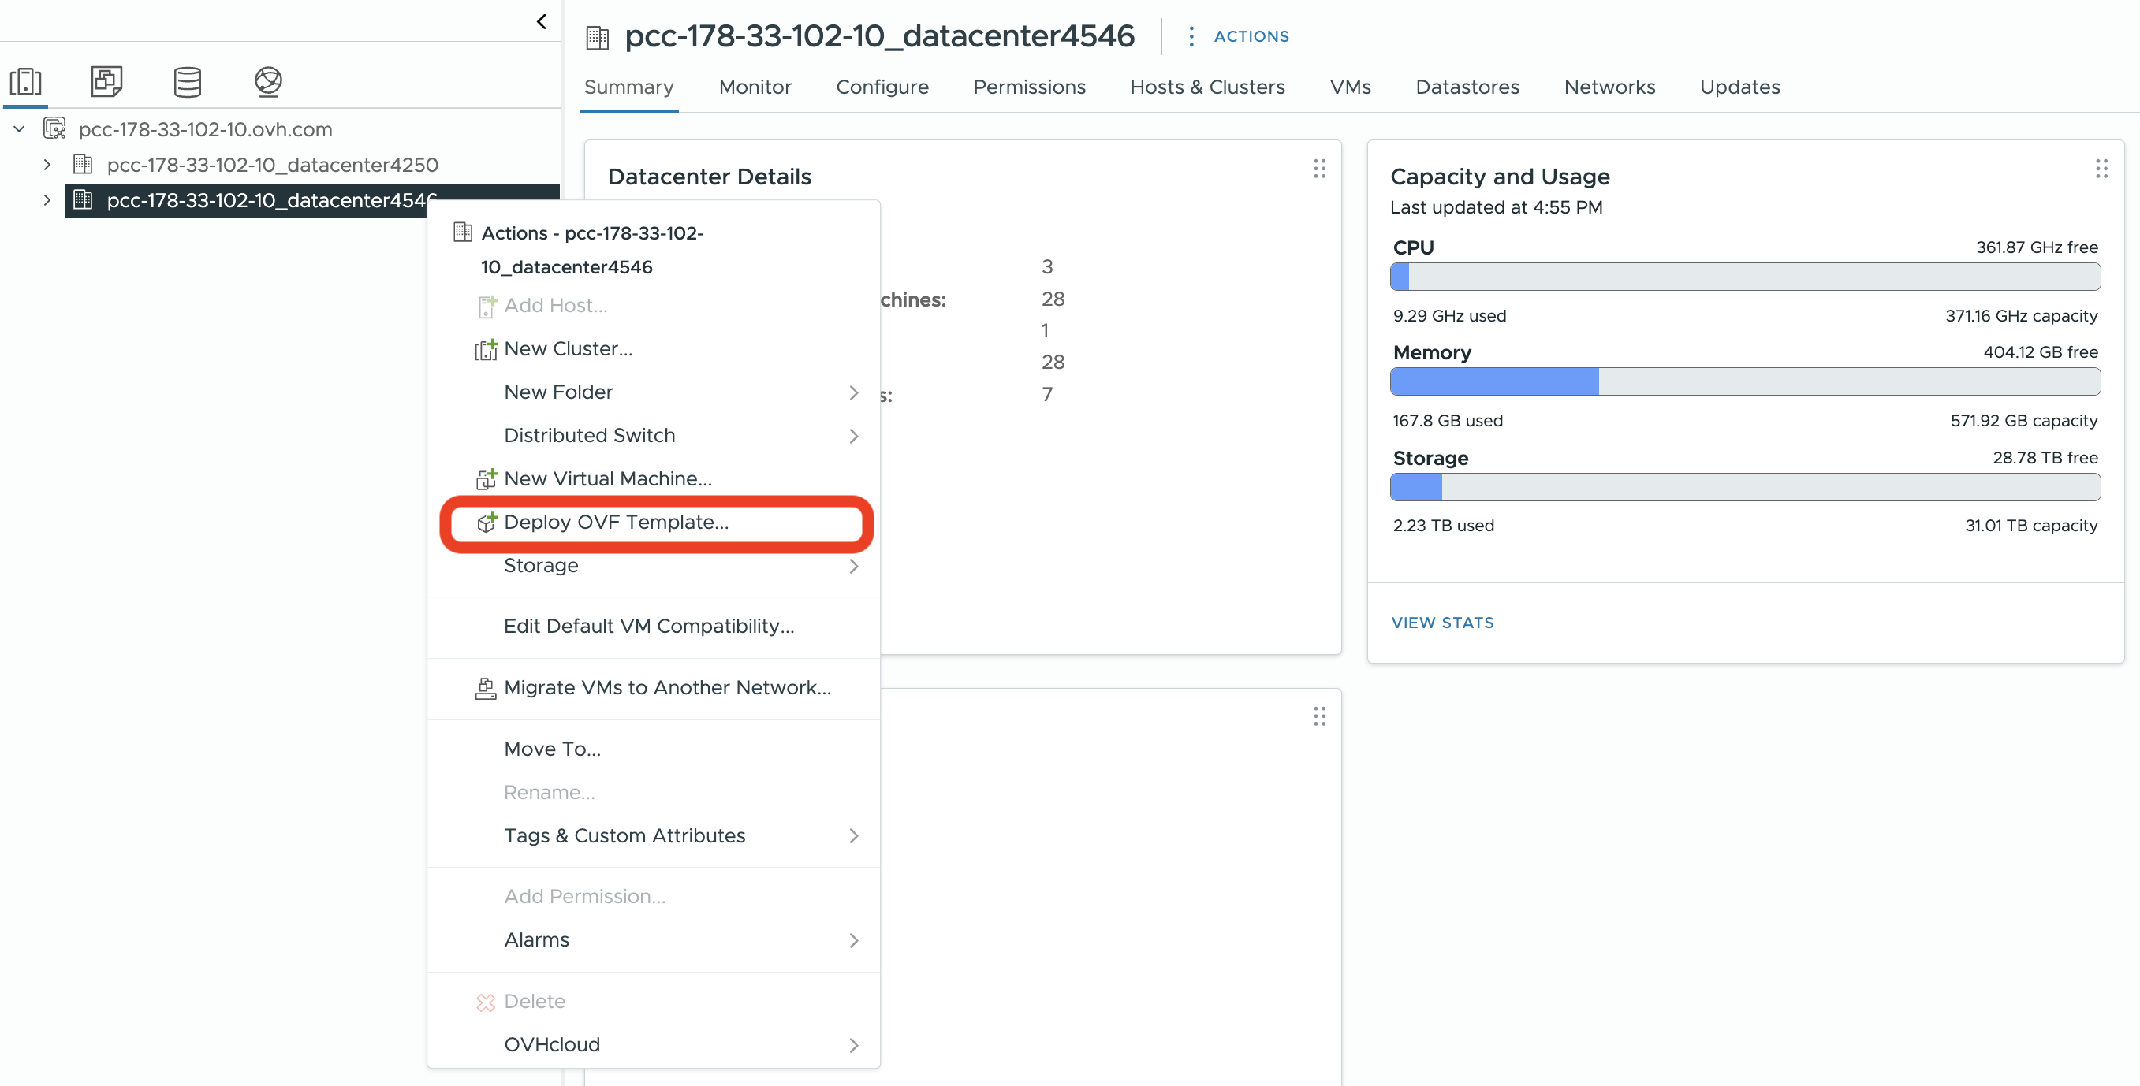Collapse the left navigation sidebar arrow
Image resolution: width=2140 pixels, height=1086 pixels.
pos(542,21)
